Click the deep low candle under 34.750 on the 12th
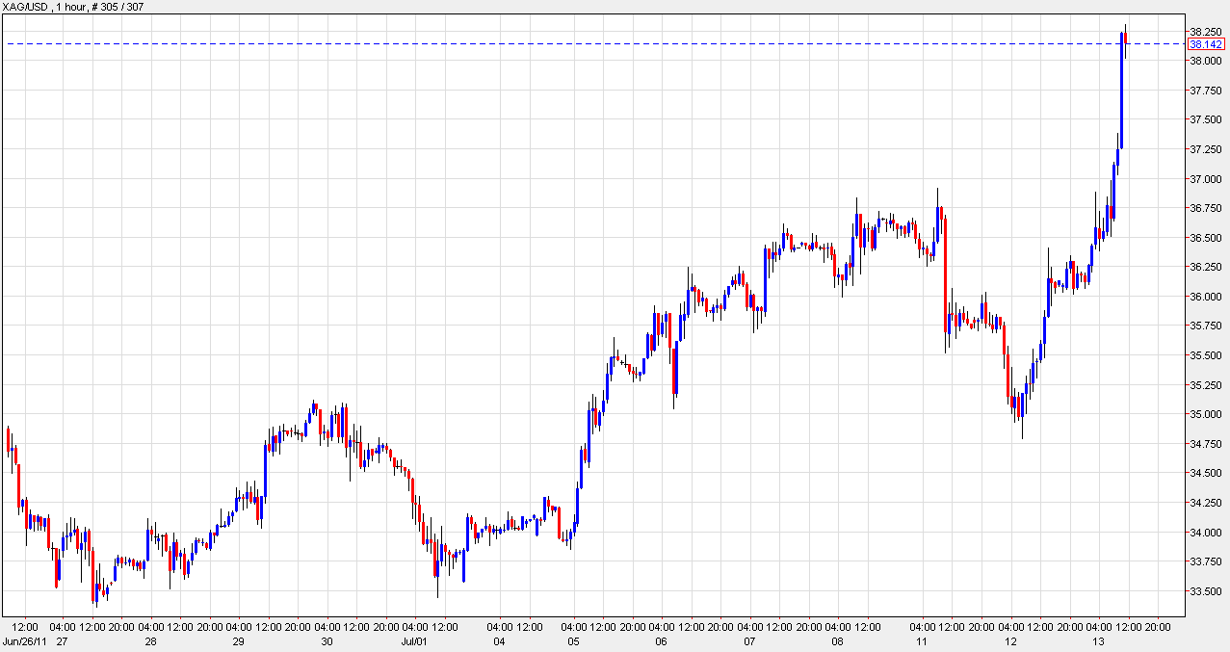Image resolution: width=1230 pixels, height=652 pixels. pos(1023,414)
